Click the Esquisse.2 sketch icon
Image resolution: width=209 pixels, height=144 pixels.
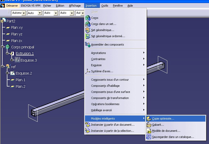(x=12, y=73)
